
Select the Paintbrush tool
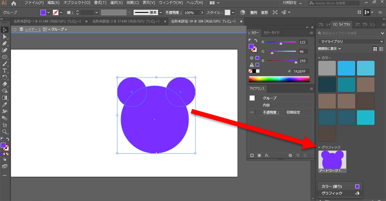5,63
